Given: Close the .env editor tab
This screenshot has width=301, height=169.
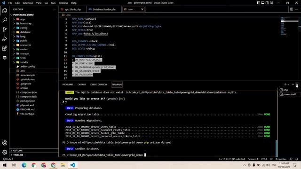Looking at the screenshot, I should click(x=142, y=9).
